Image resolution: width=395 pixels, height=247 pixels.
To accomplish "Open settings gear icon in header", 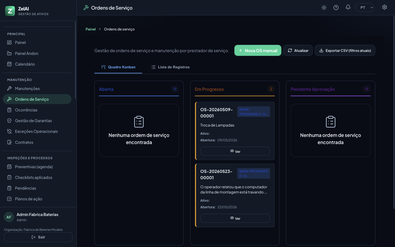I will [385, 7].
